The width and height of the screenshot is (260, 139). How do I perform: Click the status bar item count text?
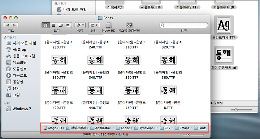[x=106, y=134]
